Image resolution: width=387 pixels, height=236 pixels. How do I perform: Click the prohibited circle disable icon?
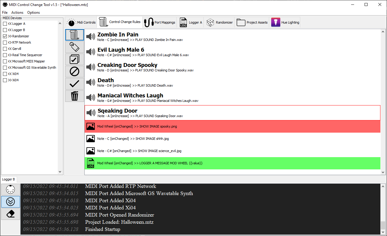pyautogui.click(x=74, y=71)
